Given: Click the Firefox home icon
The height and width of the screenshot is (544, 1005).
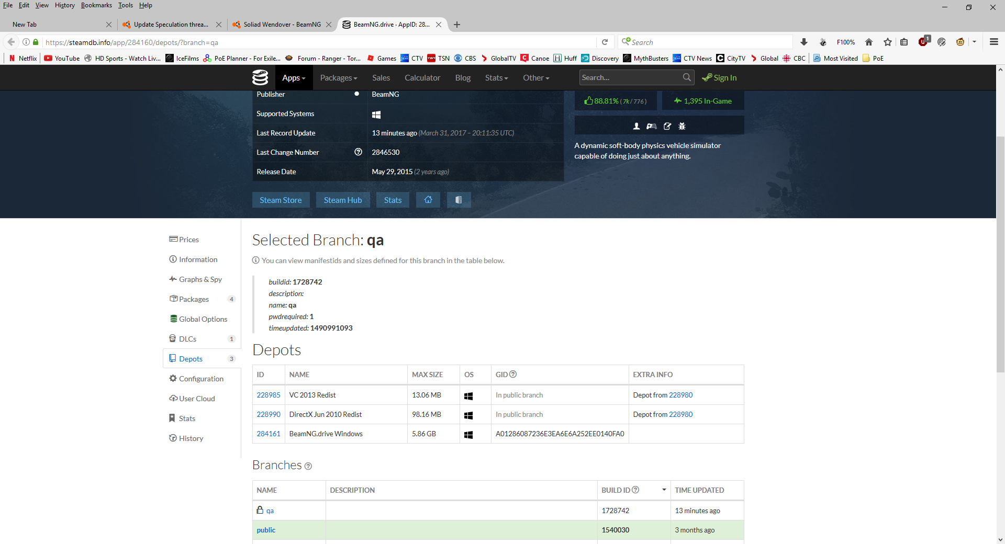Looking at the screenshot, I should 869,42.
